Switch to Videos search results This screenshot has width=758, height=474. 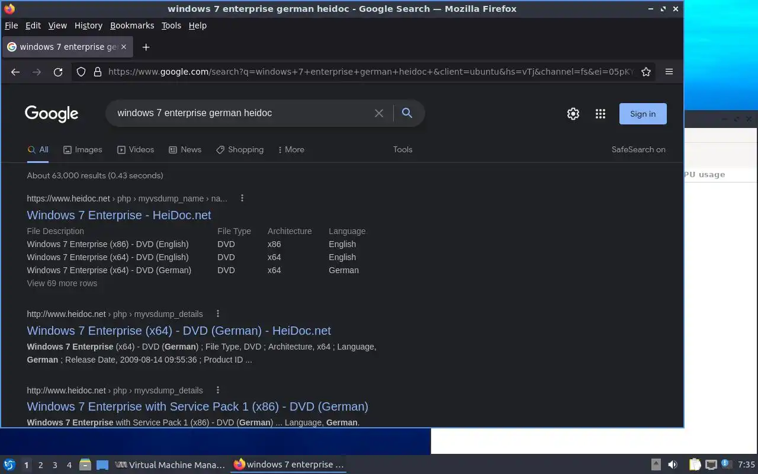136,150
